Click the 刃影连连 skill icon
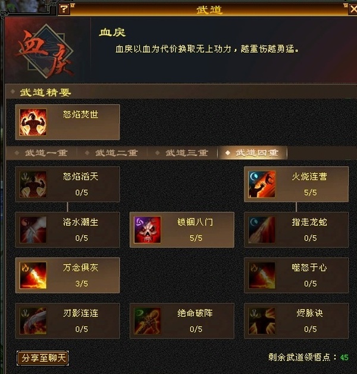 coord(33,321)
